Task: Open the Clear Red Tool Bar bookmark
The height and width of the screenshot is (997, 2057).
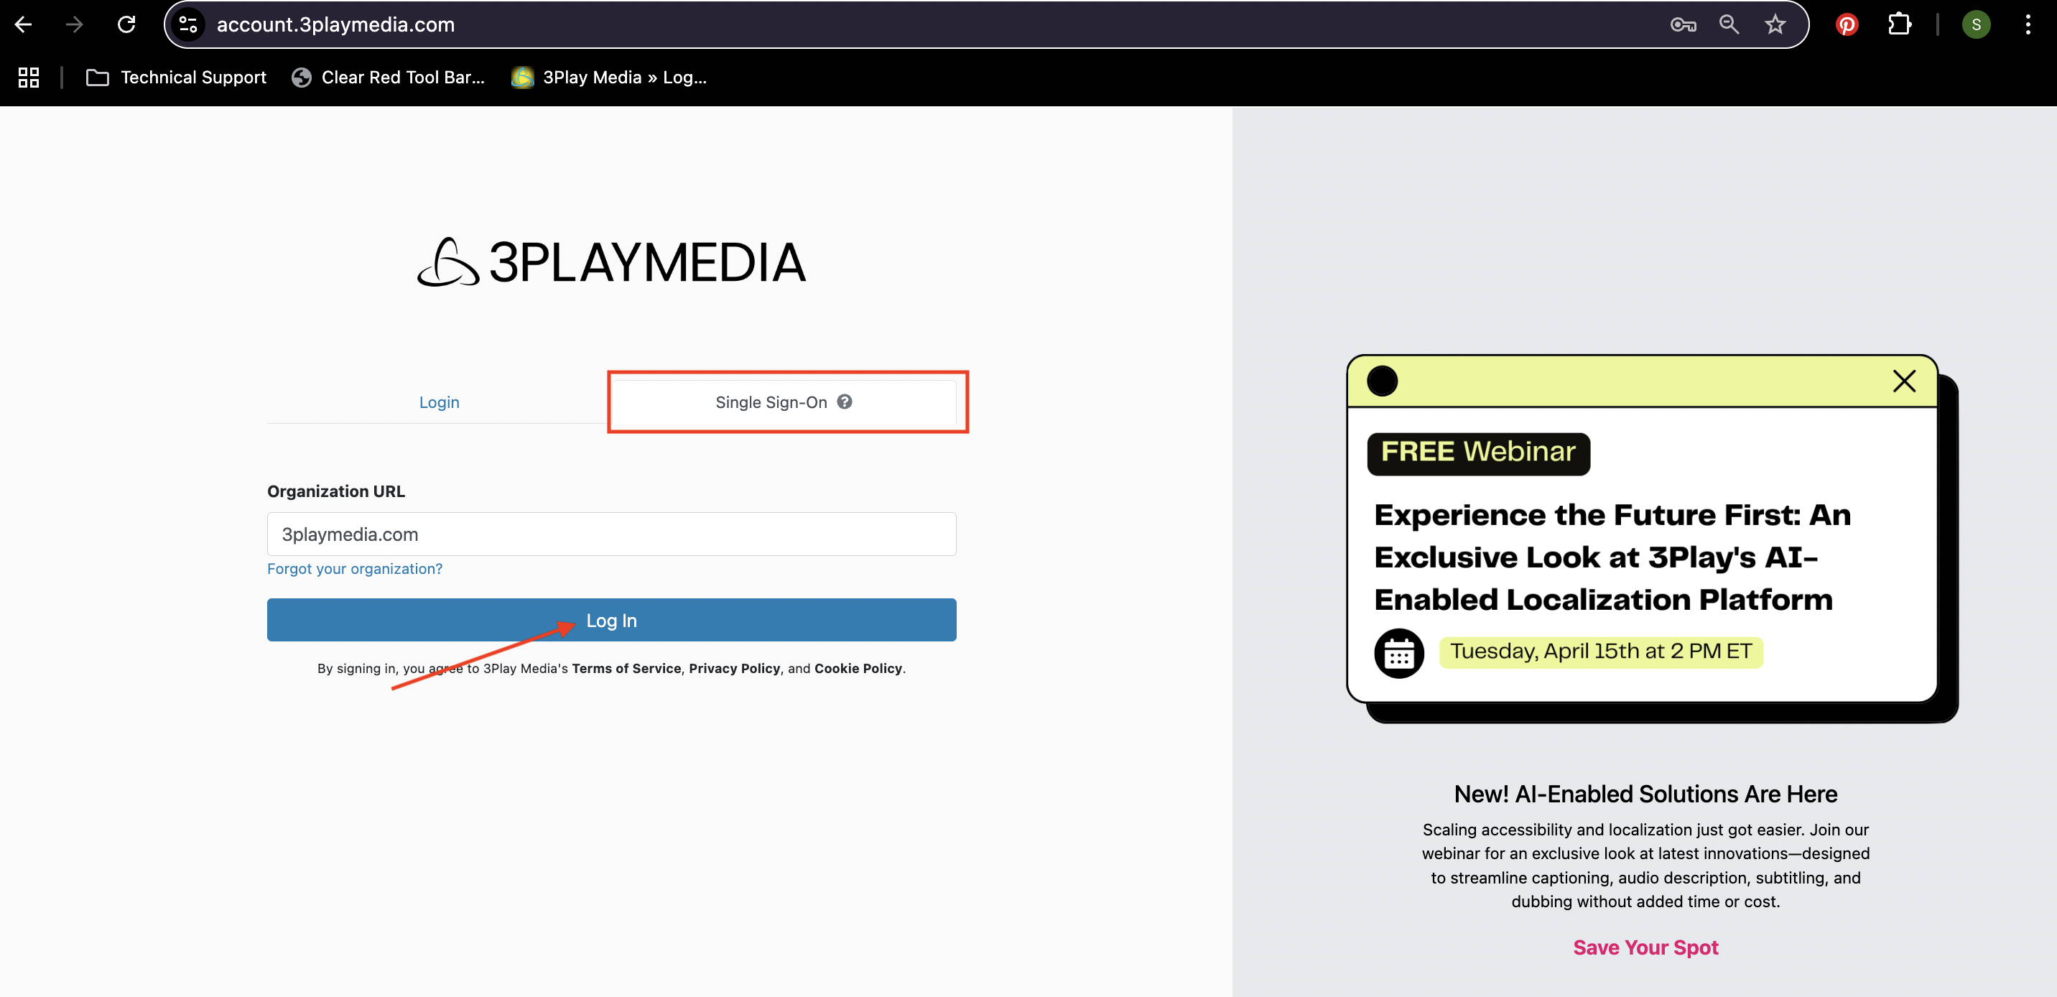Action: (388, 78)
